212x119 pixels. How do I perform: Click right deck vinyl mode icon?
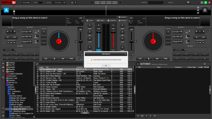click(x=131, y=59)
